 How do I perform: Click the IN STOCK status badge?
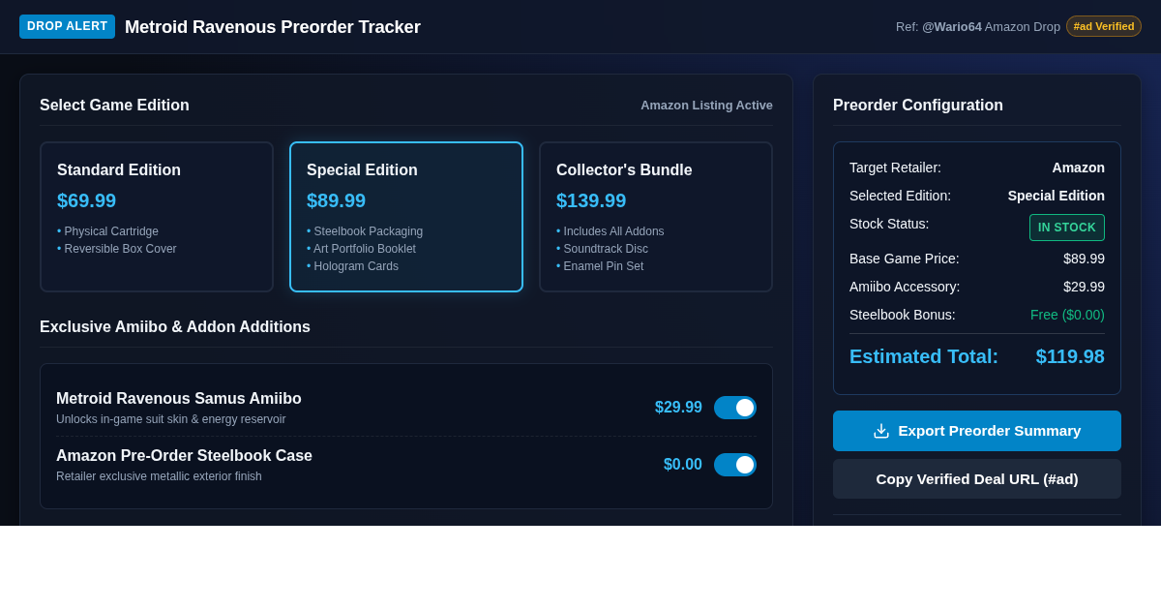(1067, 228)
